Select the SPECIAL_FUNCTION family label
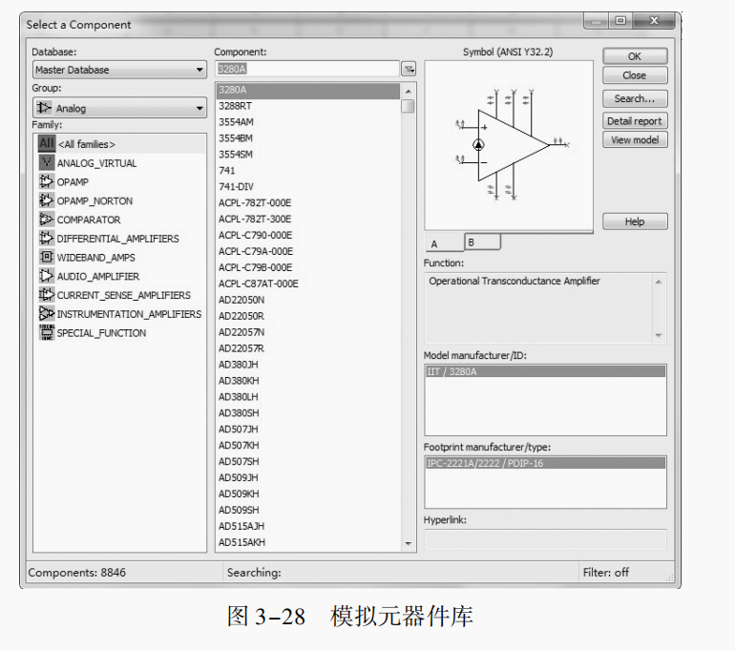 [x=101, y=333]
